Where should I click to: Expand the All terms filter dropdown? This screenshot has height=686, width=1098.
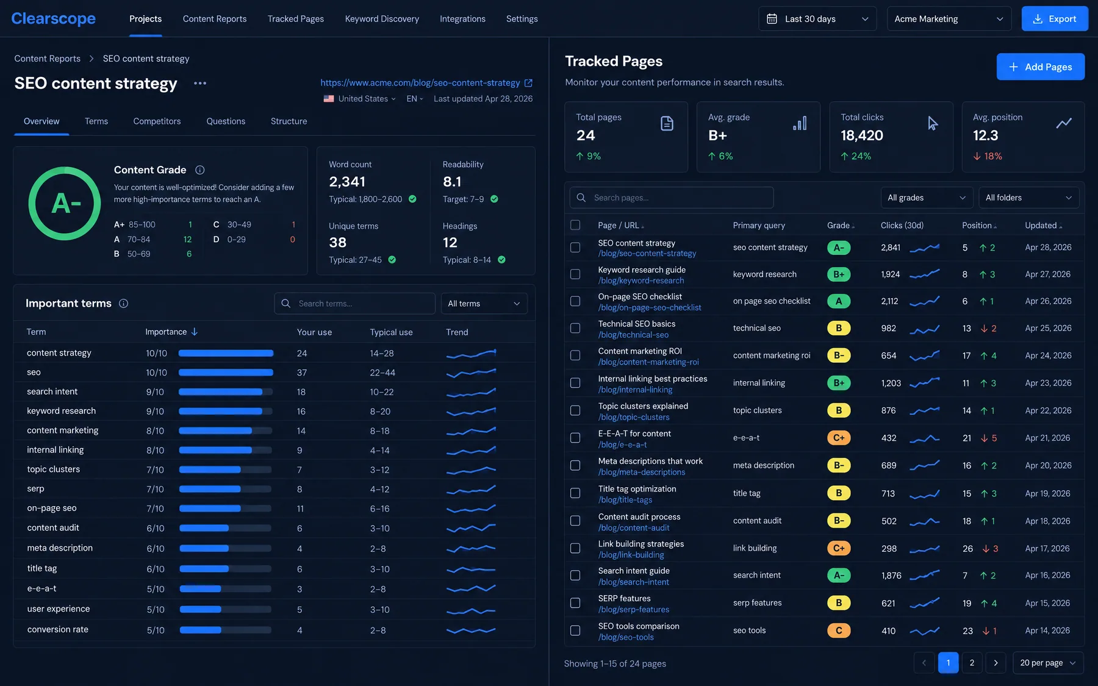[484, 304]
